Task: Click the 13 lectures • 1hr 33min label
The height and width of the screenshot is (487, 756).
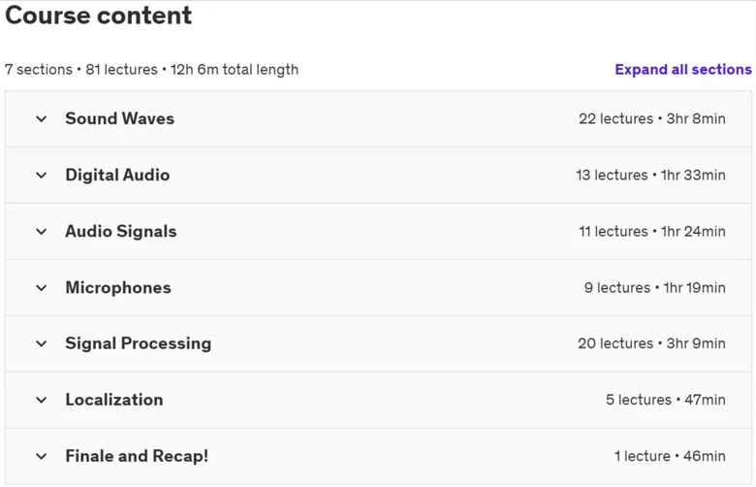Action: (650, 176)
